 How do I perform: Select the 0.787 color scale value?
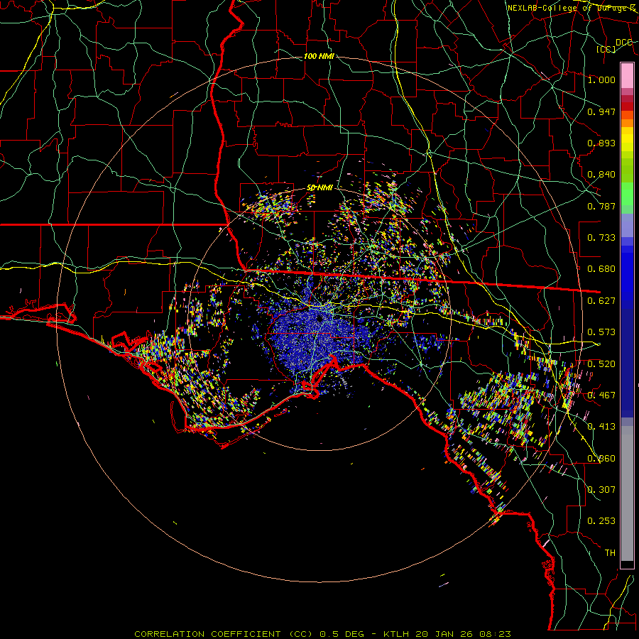click(x=601, y=206)
